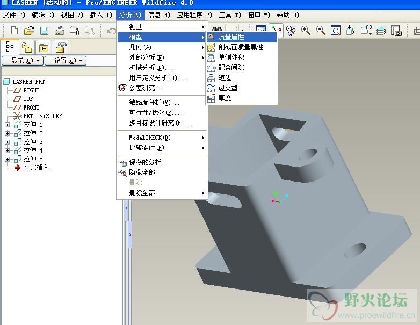This screenshot has width=420, height=325.
Task: Select 单侧体积 entry
Action: [242, 57]
